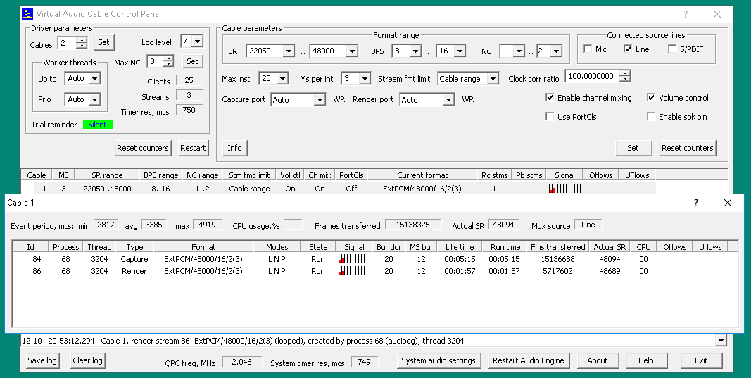Open the worker threads Prio dropdown
Screen dimensions: 751x378
95,100
